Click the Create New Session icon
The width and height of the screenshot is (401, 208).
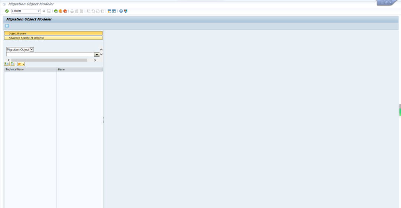coord(109,11)
